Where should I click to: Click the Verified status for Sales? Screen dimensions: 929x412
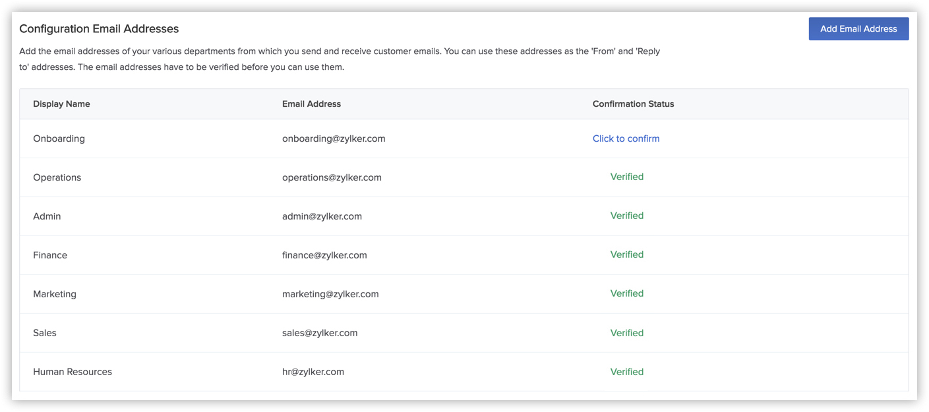pyautogui.click(x=626, y=332)
